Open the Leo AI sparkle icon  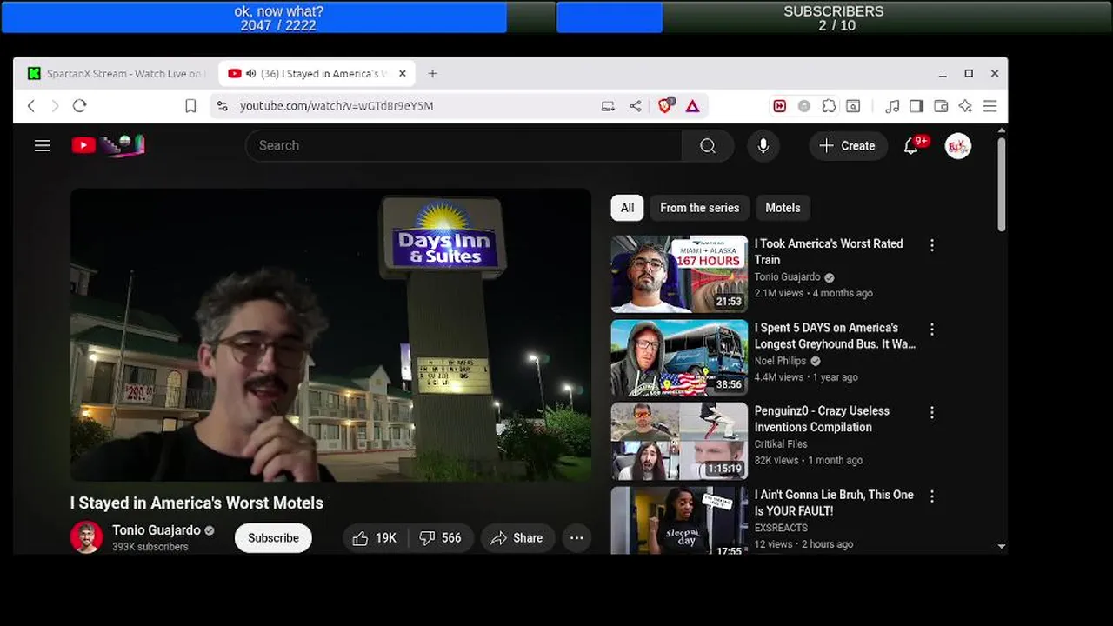(x=965, y=106)
